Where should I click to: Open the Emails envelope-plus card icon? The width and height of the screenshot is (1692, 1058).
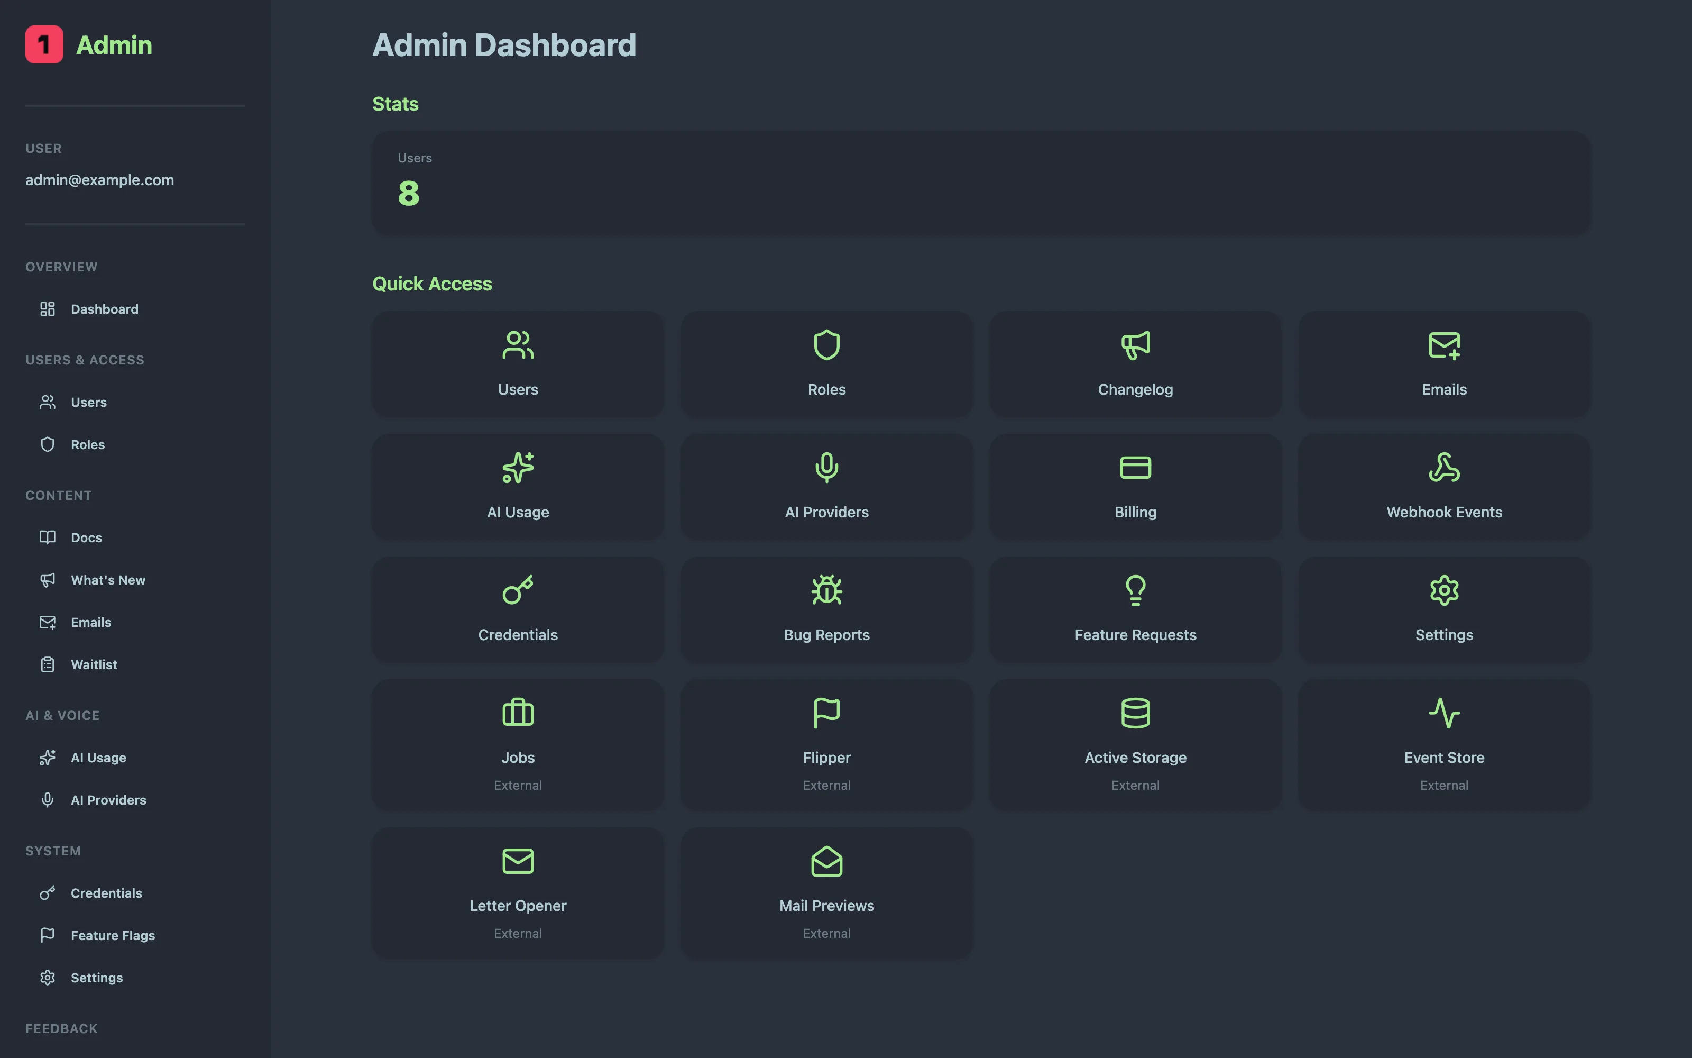click(x=1444, y=345)
